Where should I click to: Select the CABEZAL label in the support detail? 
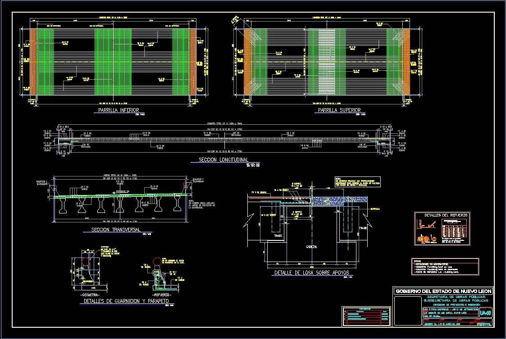click(312, 247)
